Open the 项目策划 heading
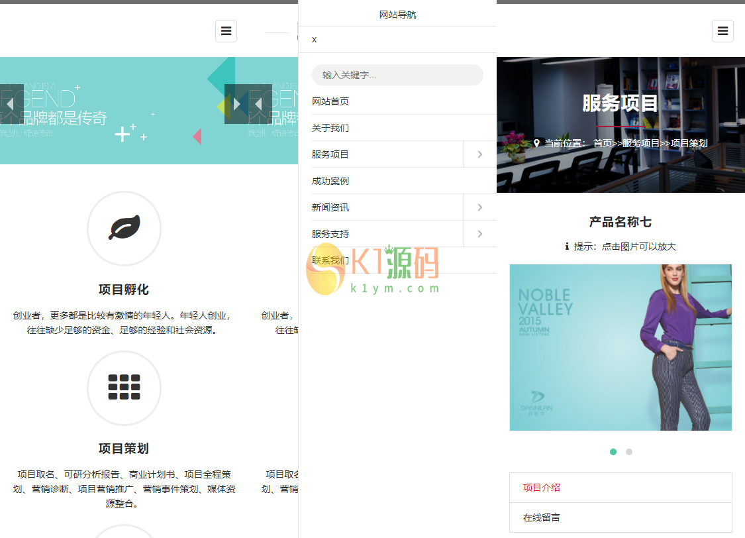Viewport: 745px width, 538px height. [124, 448]
